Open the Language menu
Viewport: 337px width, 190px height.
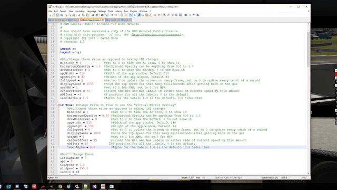click(x=91, y=11)
